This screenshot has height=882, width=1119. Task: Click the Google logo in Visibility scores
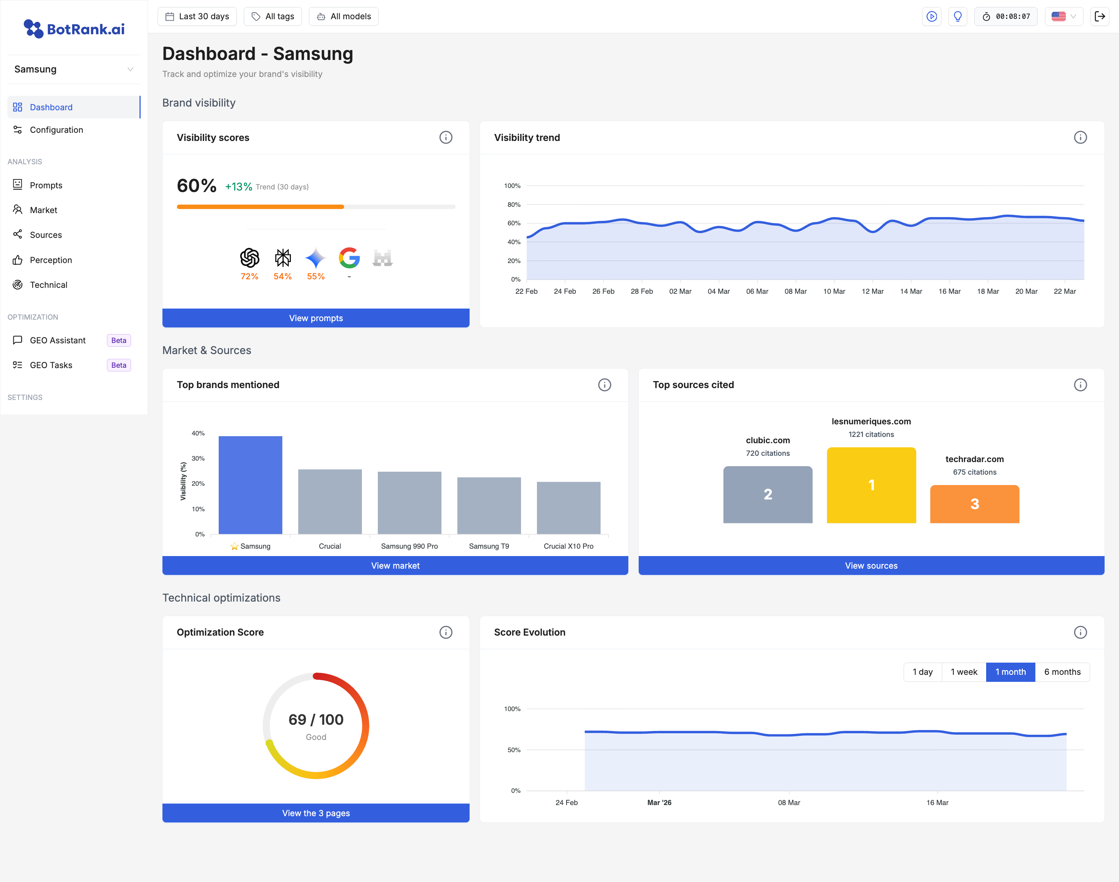tap(349, 257)
